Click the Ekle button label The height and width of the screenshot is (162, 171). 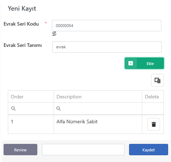pos(150,64)
